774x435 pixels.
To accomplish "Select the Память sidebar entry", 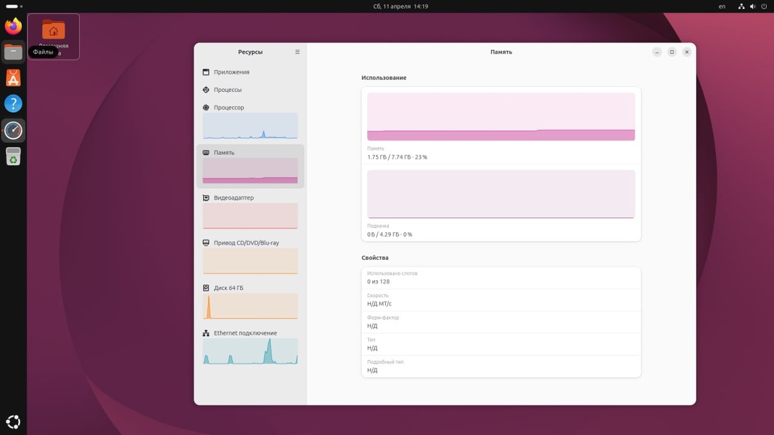I will (250, 166).
